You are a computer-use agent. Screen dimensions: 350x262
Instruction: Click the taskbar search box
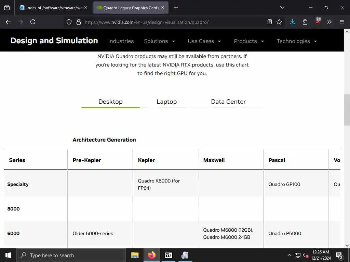pos(71,255)
